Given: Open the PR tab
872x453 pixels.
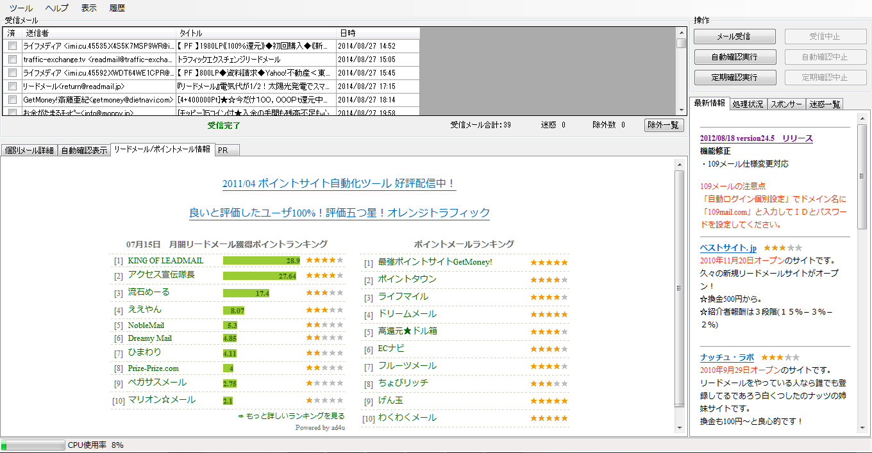Looking at the screenshot, I should pyautogui.click(x=226, y=150).
